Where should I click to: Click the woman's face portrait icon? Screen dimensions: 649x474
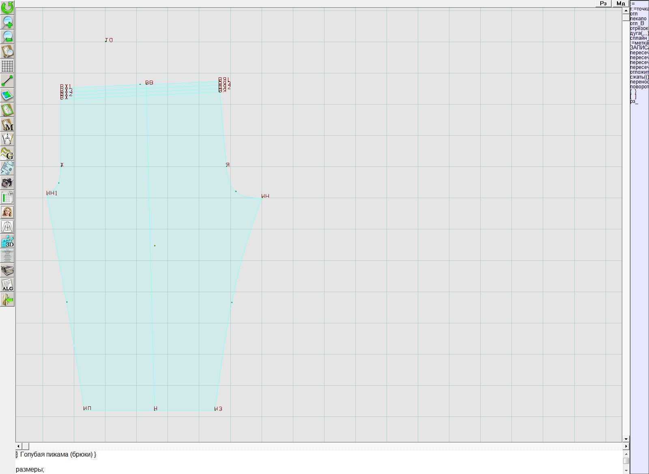pos(7,212)
